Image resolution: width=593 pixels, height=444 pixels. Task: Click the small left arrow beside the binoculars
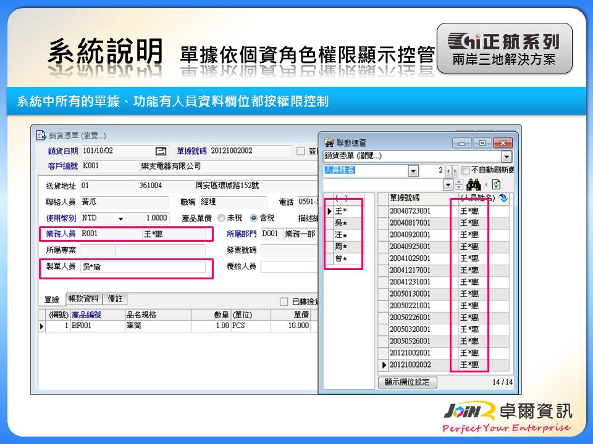click(x=486, y=184)
